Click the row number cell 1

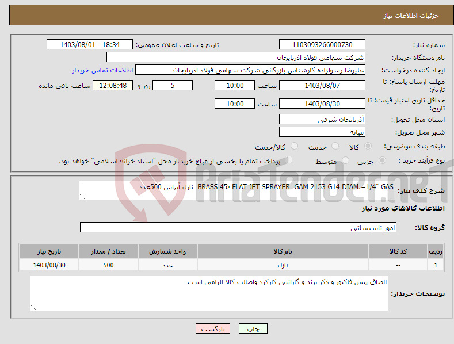[436, 265]
